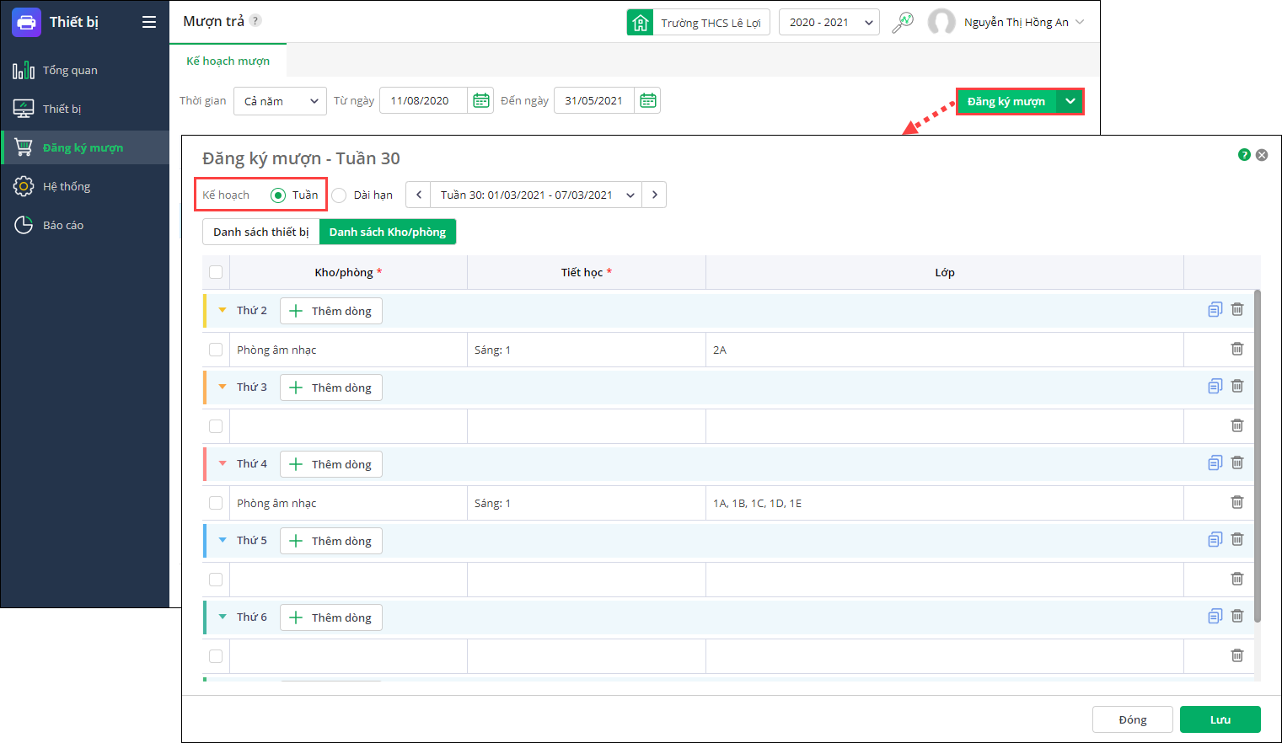This screenshot has width=1282, height=743.
Task: Delete the row with classes 1A, 1B, 1C
Action: 1237,502
